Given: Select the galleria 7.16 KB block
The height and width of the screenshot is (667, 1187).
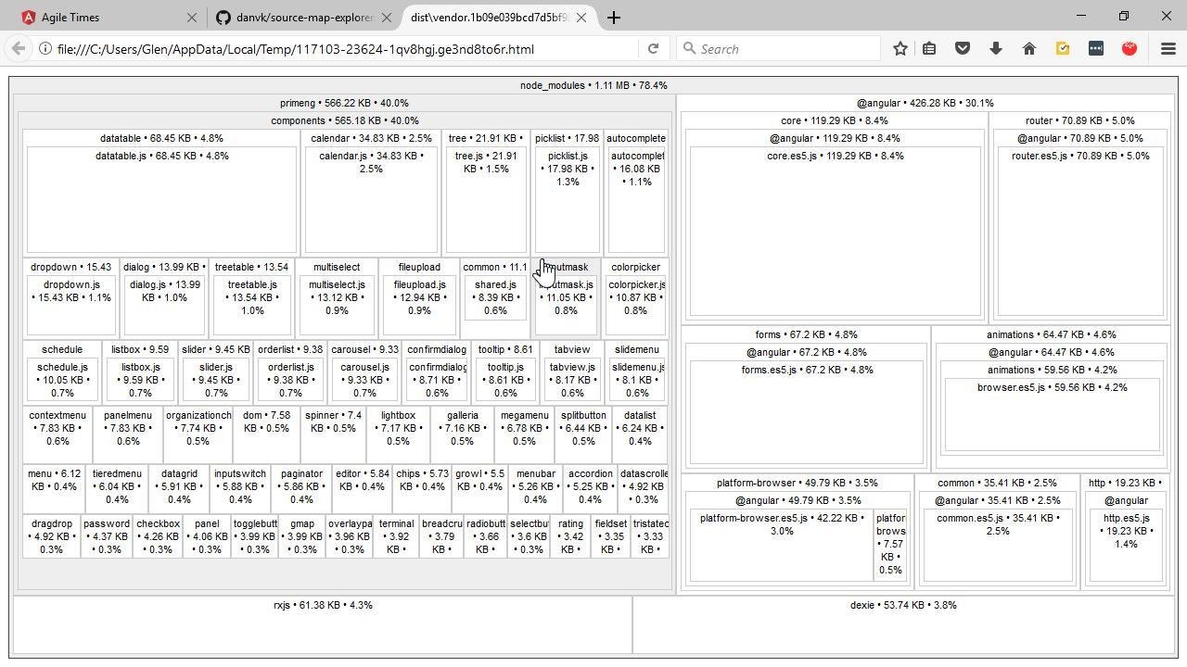Looking at the screenshot, I should click(x=462, y=434).
